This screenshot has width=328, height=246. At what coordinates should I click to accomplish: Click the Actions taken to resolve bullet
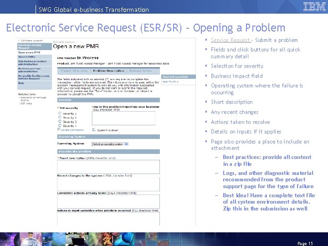click(x=241, y=122)
